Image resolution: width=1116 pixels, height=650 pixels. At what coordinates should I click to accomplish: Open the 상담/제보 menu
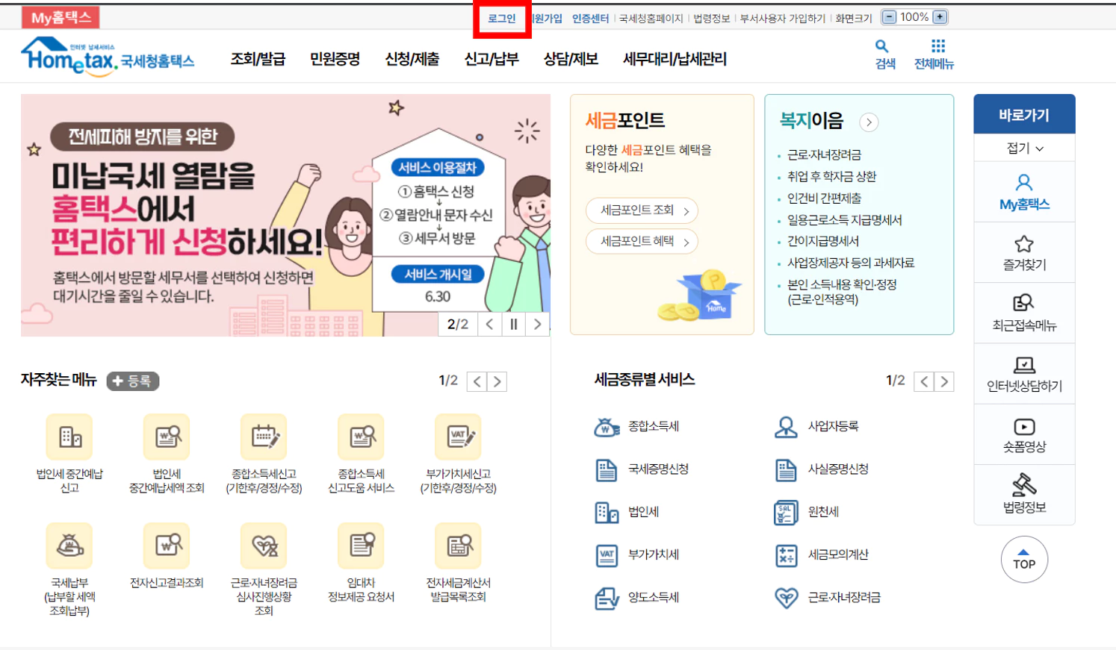[x=571, y=59]
